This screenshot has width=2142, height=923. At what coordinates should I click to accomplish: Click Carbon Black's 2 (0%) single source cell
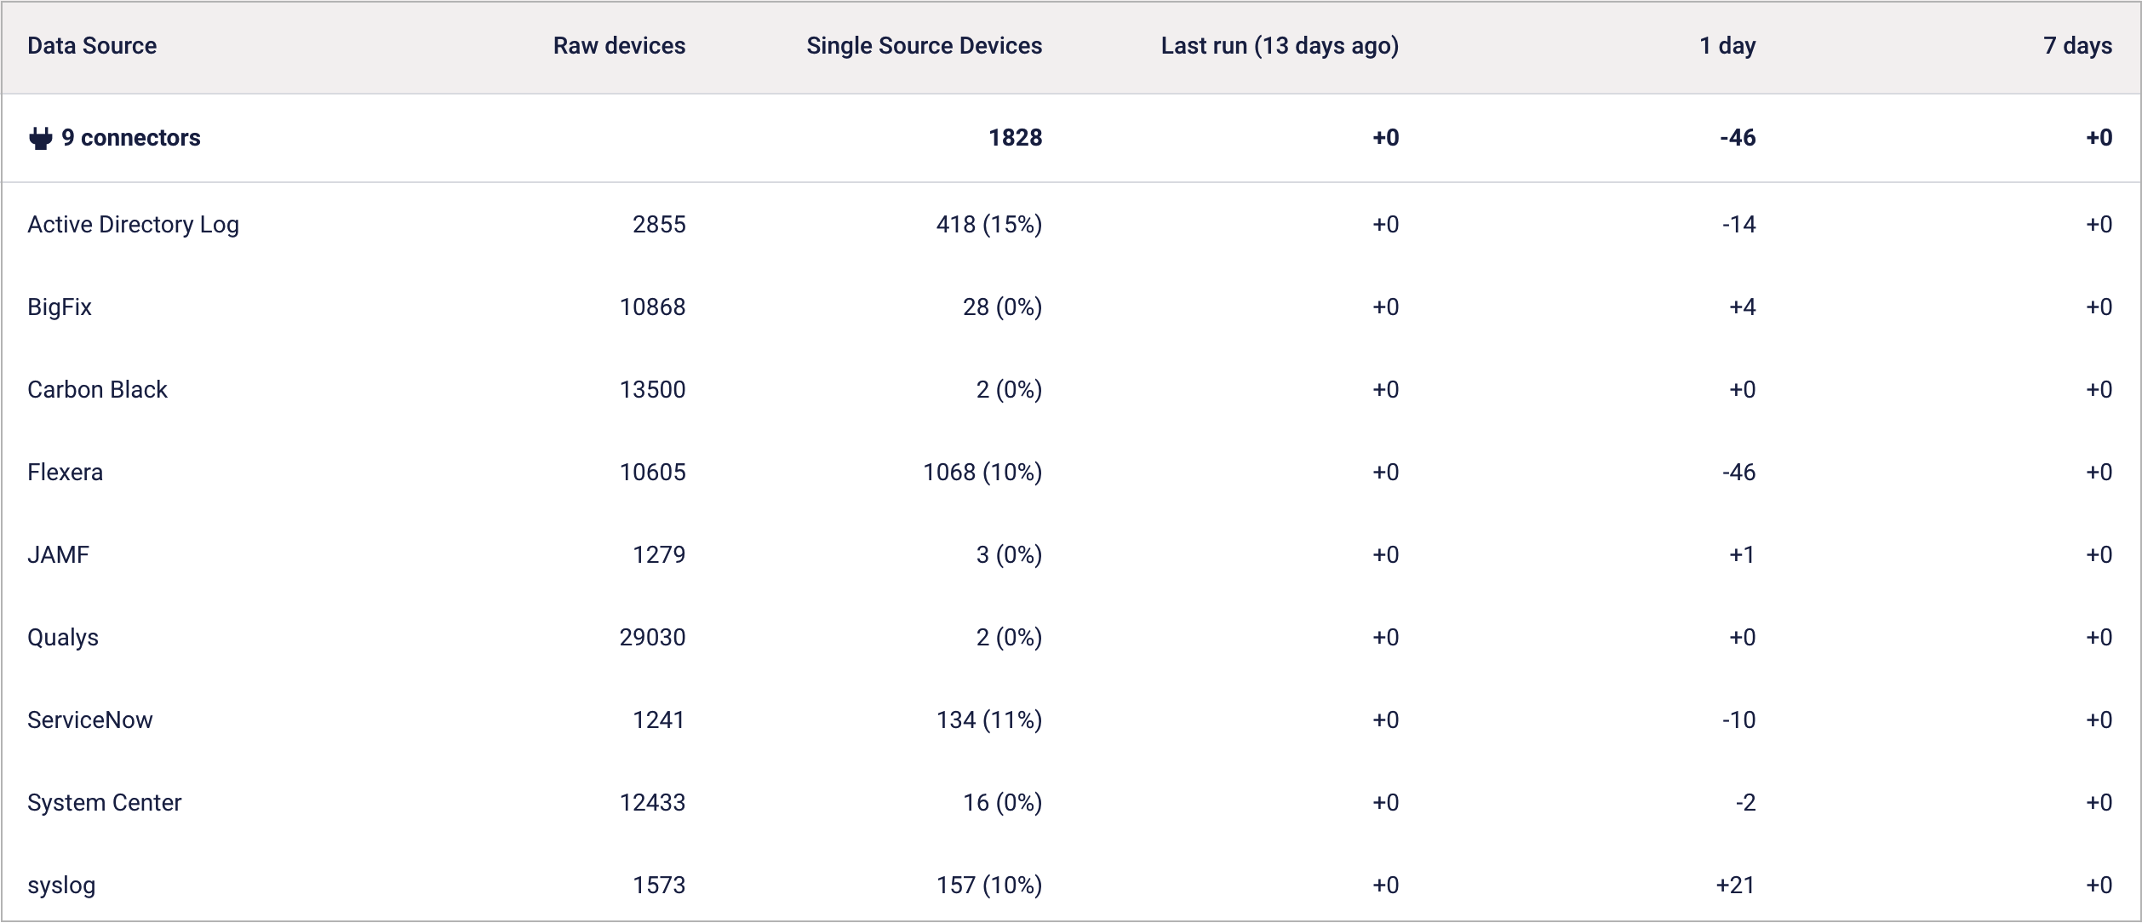(x=1009, y=390)
